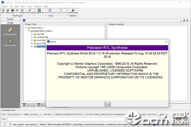Select the Impl project_1_impl_1 tree item
This screenshot has width=191, height=127.
43,31
